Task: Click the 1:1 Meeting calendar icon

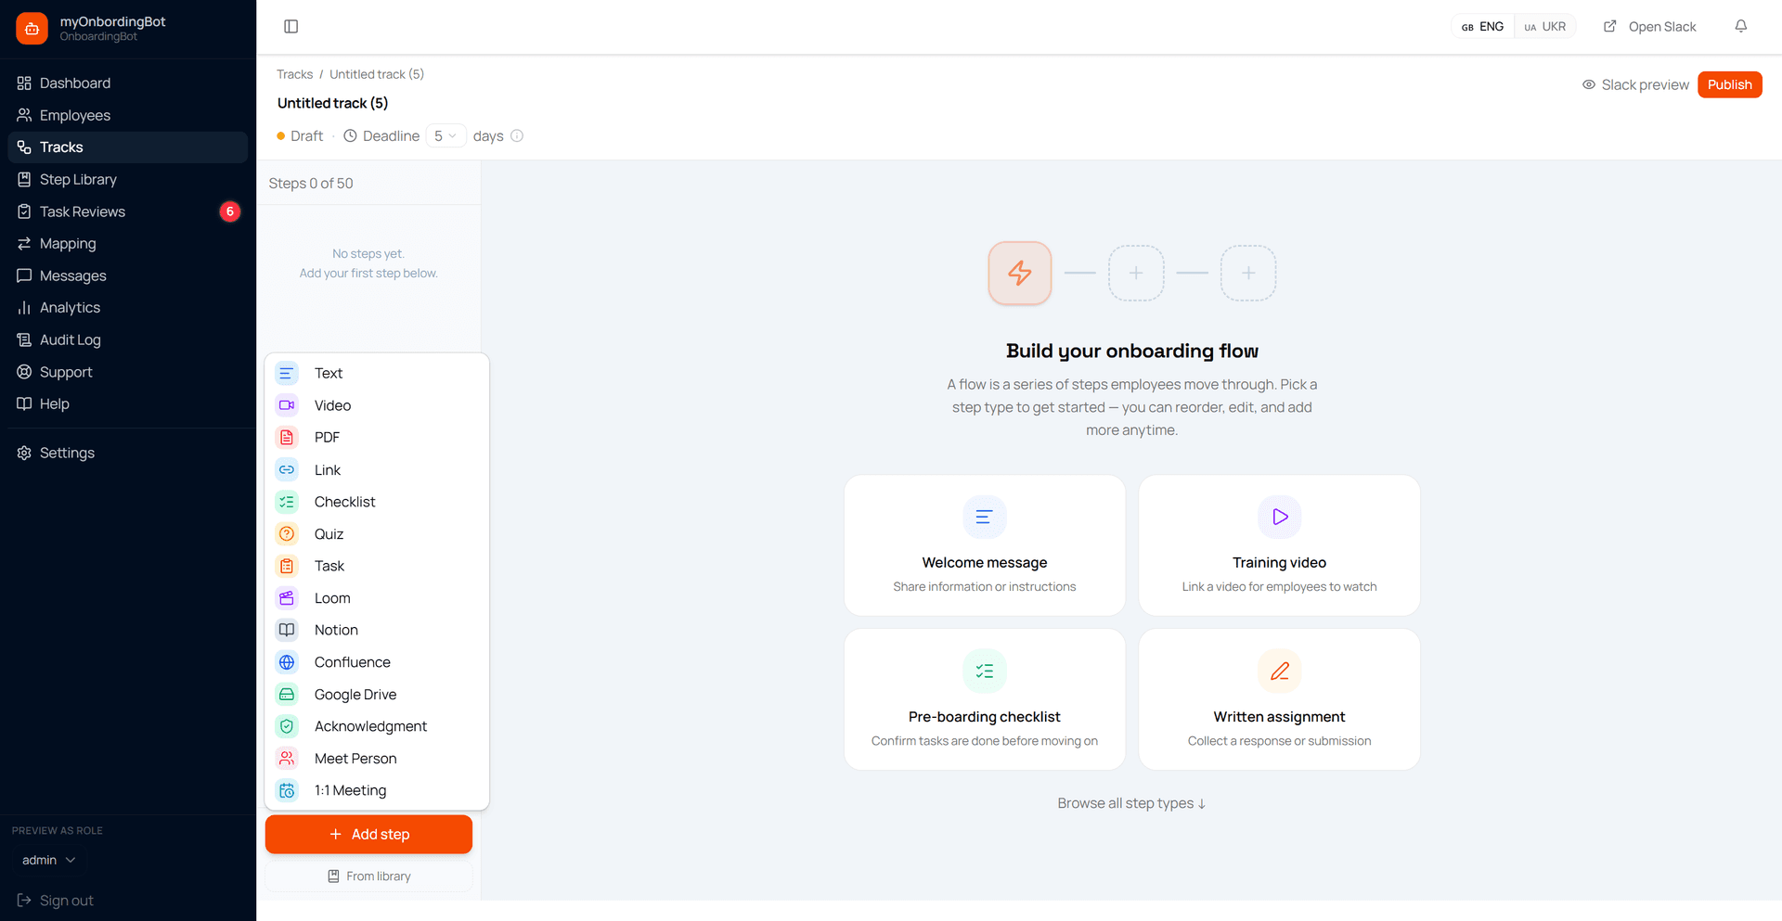Action: pyautogui.click(x=287, y=790)
